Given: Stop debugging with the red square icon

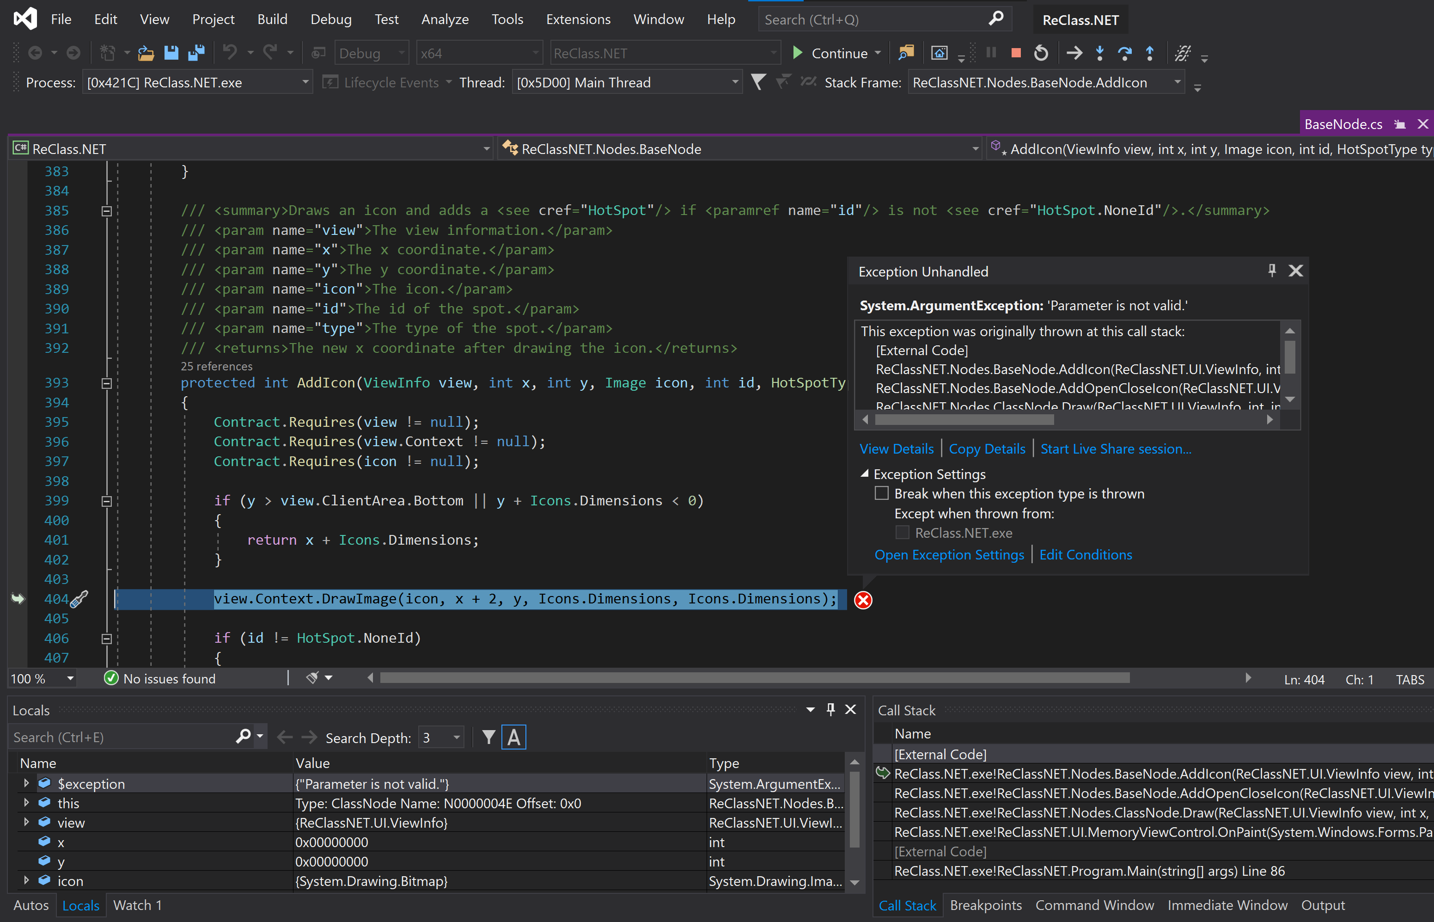Looking at the screenshot, I should coord(1015,53).
